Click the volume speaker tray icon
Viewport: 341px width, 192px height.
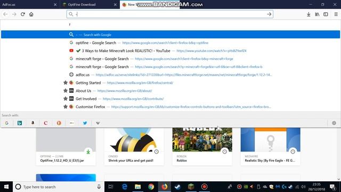click(x=303, y=187)
